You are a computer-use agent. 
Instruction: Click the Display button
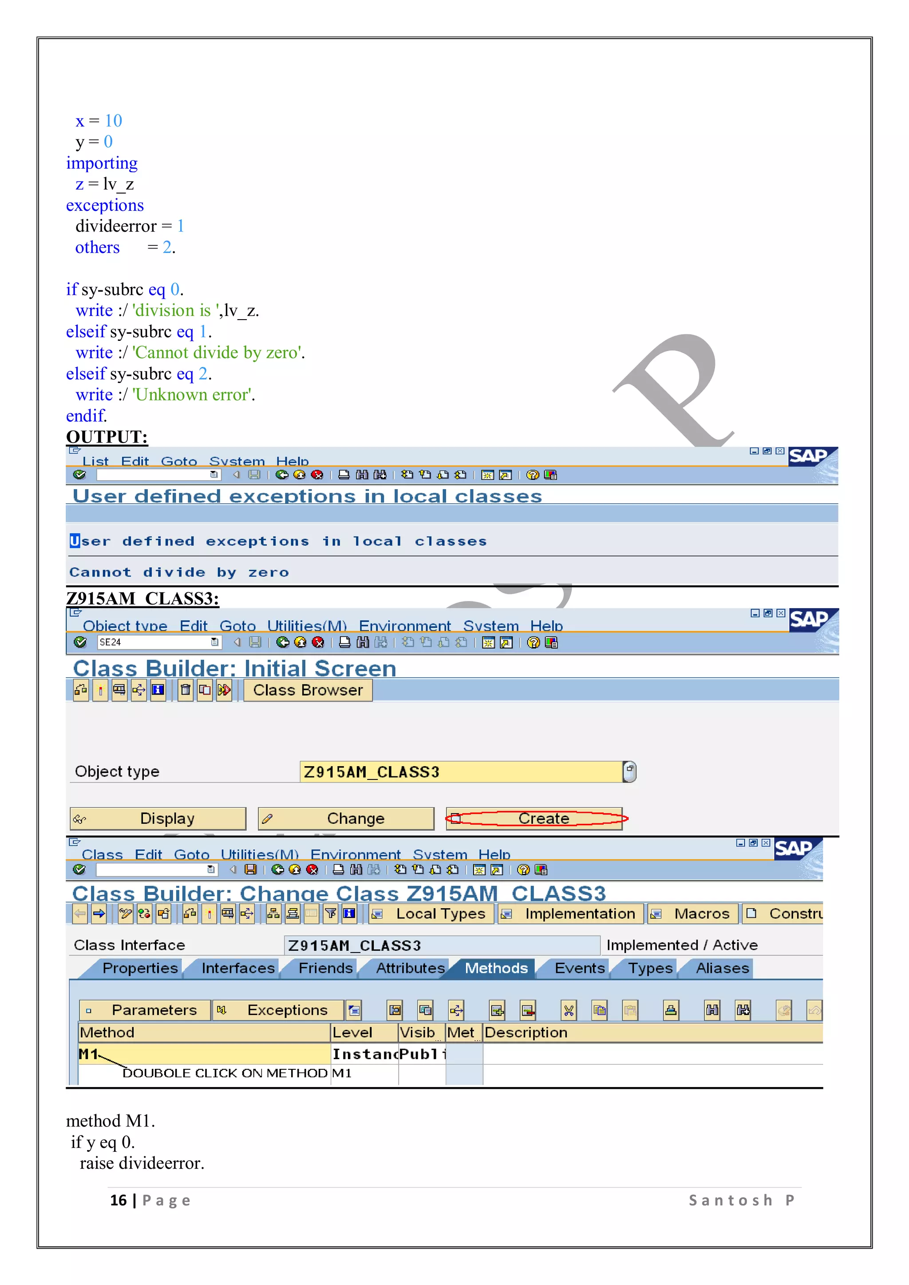coord(158,819)
